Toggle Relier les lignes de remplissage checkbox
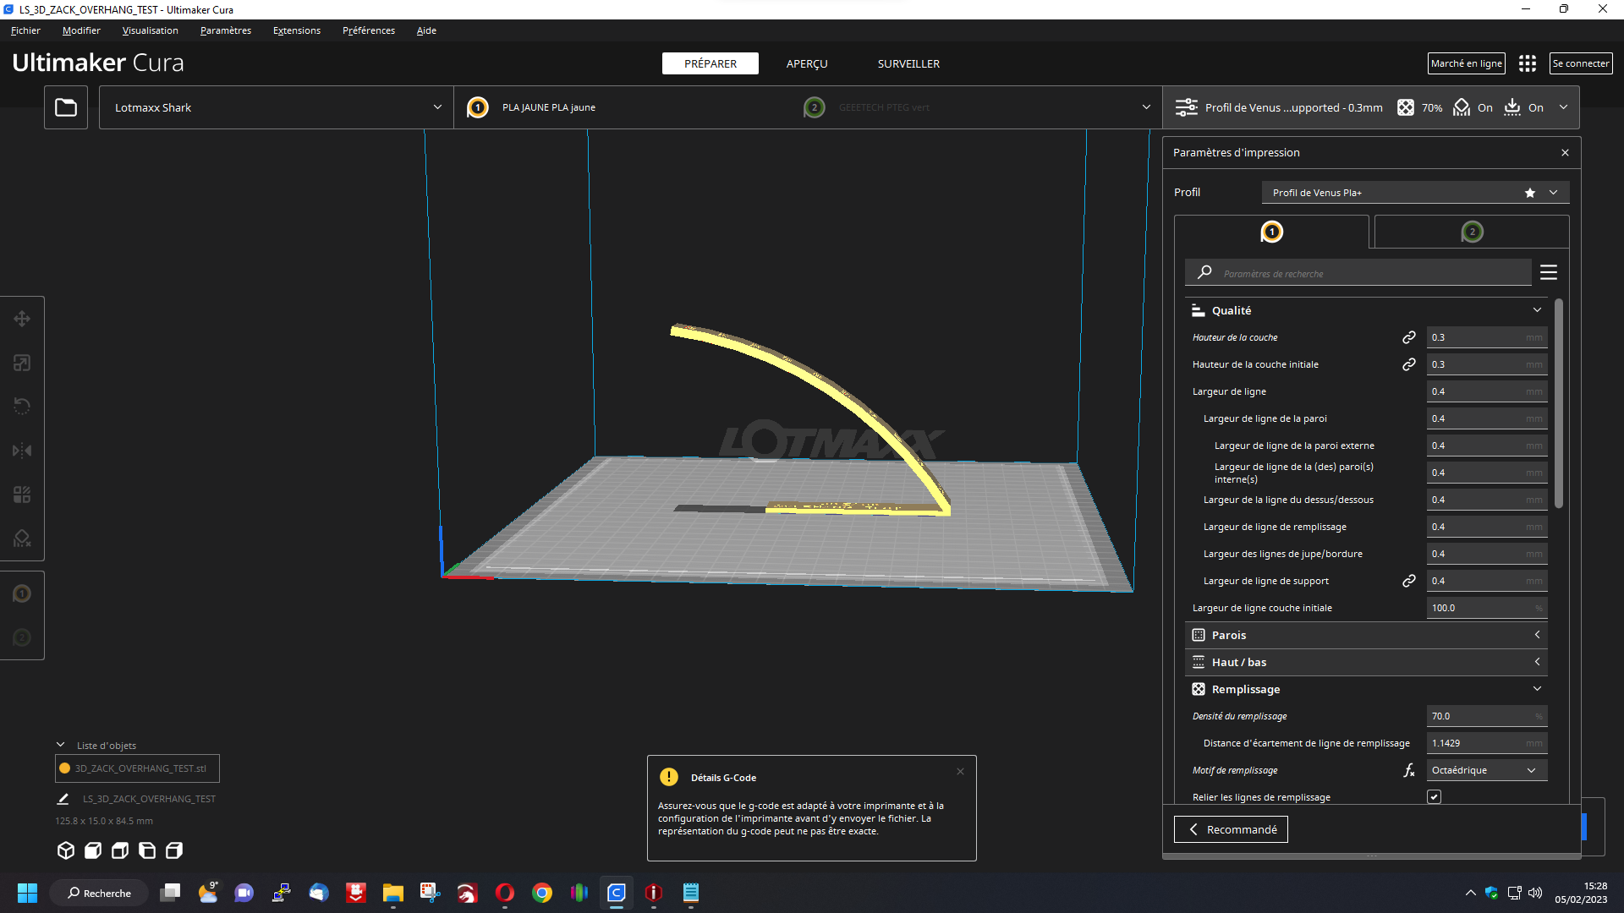The height and width of the screenshot is (913, 1624). (x=1435, y=797)
